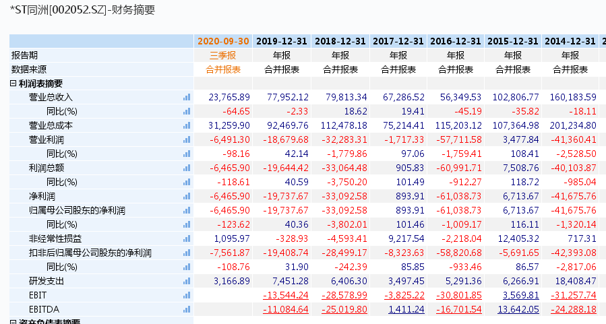Select the 研发支出 row label
The image size is (606, 324).
47,281
